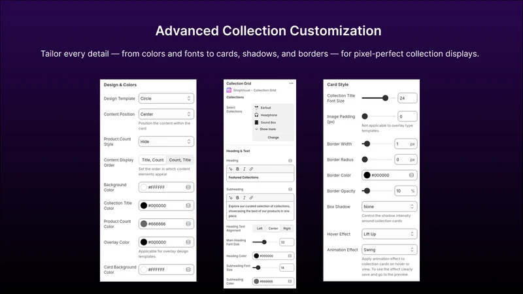Expand 'Show more' in the collections list
Viewport: 523px width, 294px height.
coord(265,129)
